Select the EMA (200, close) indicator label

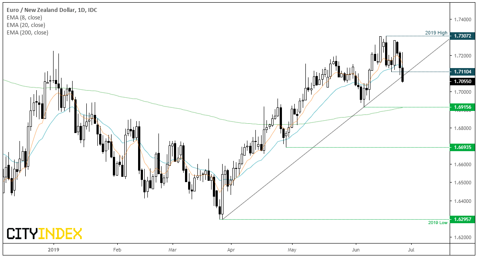[27, 33]
